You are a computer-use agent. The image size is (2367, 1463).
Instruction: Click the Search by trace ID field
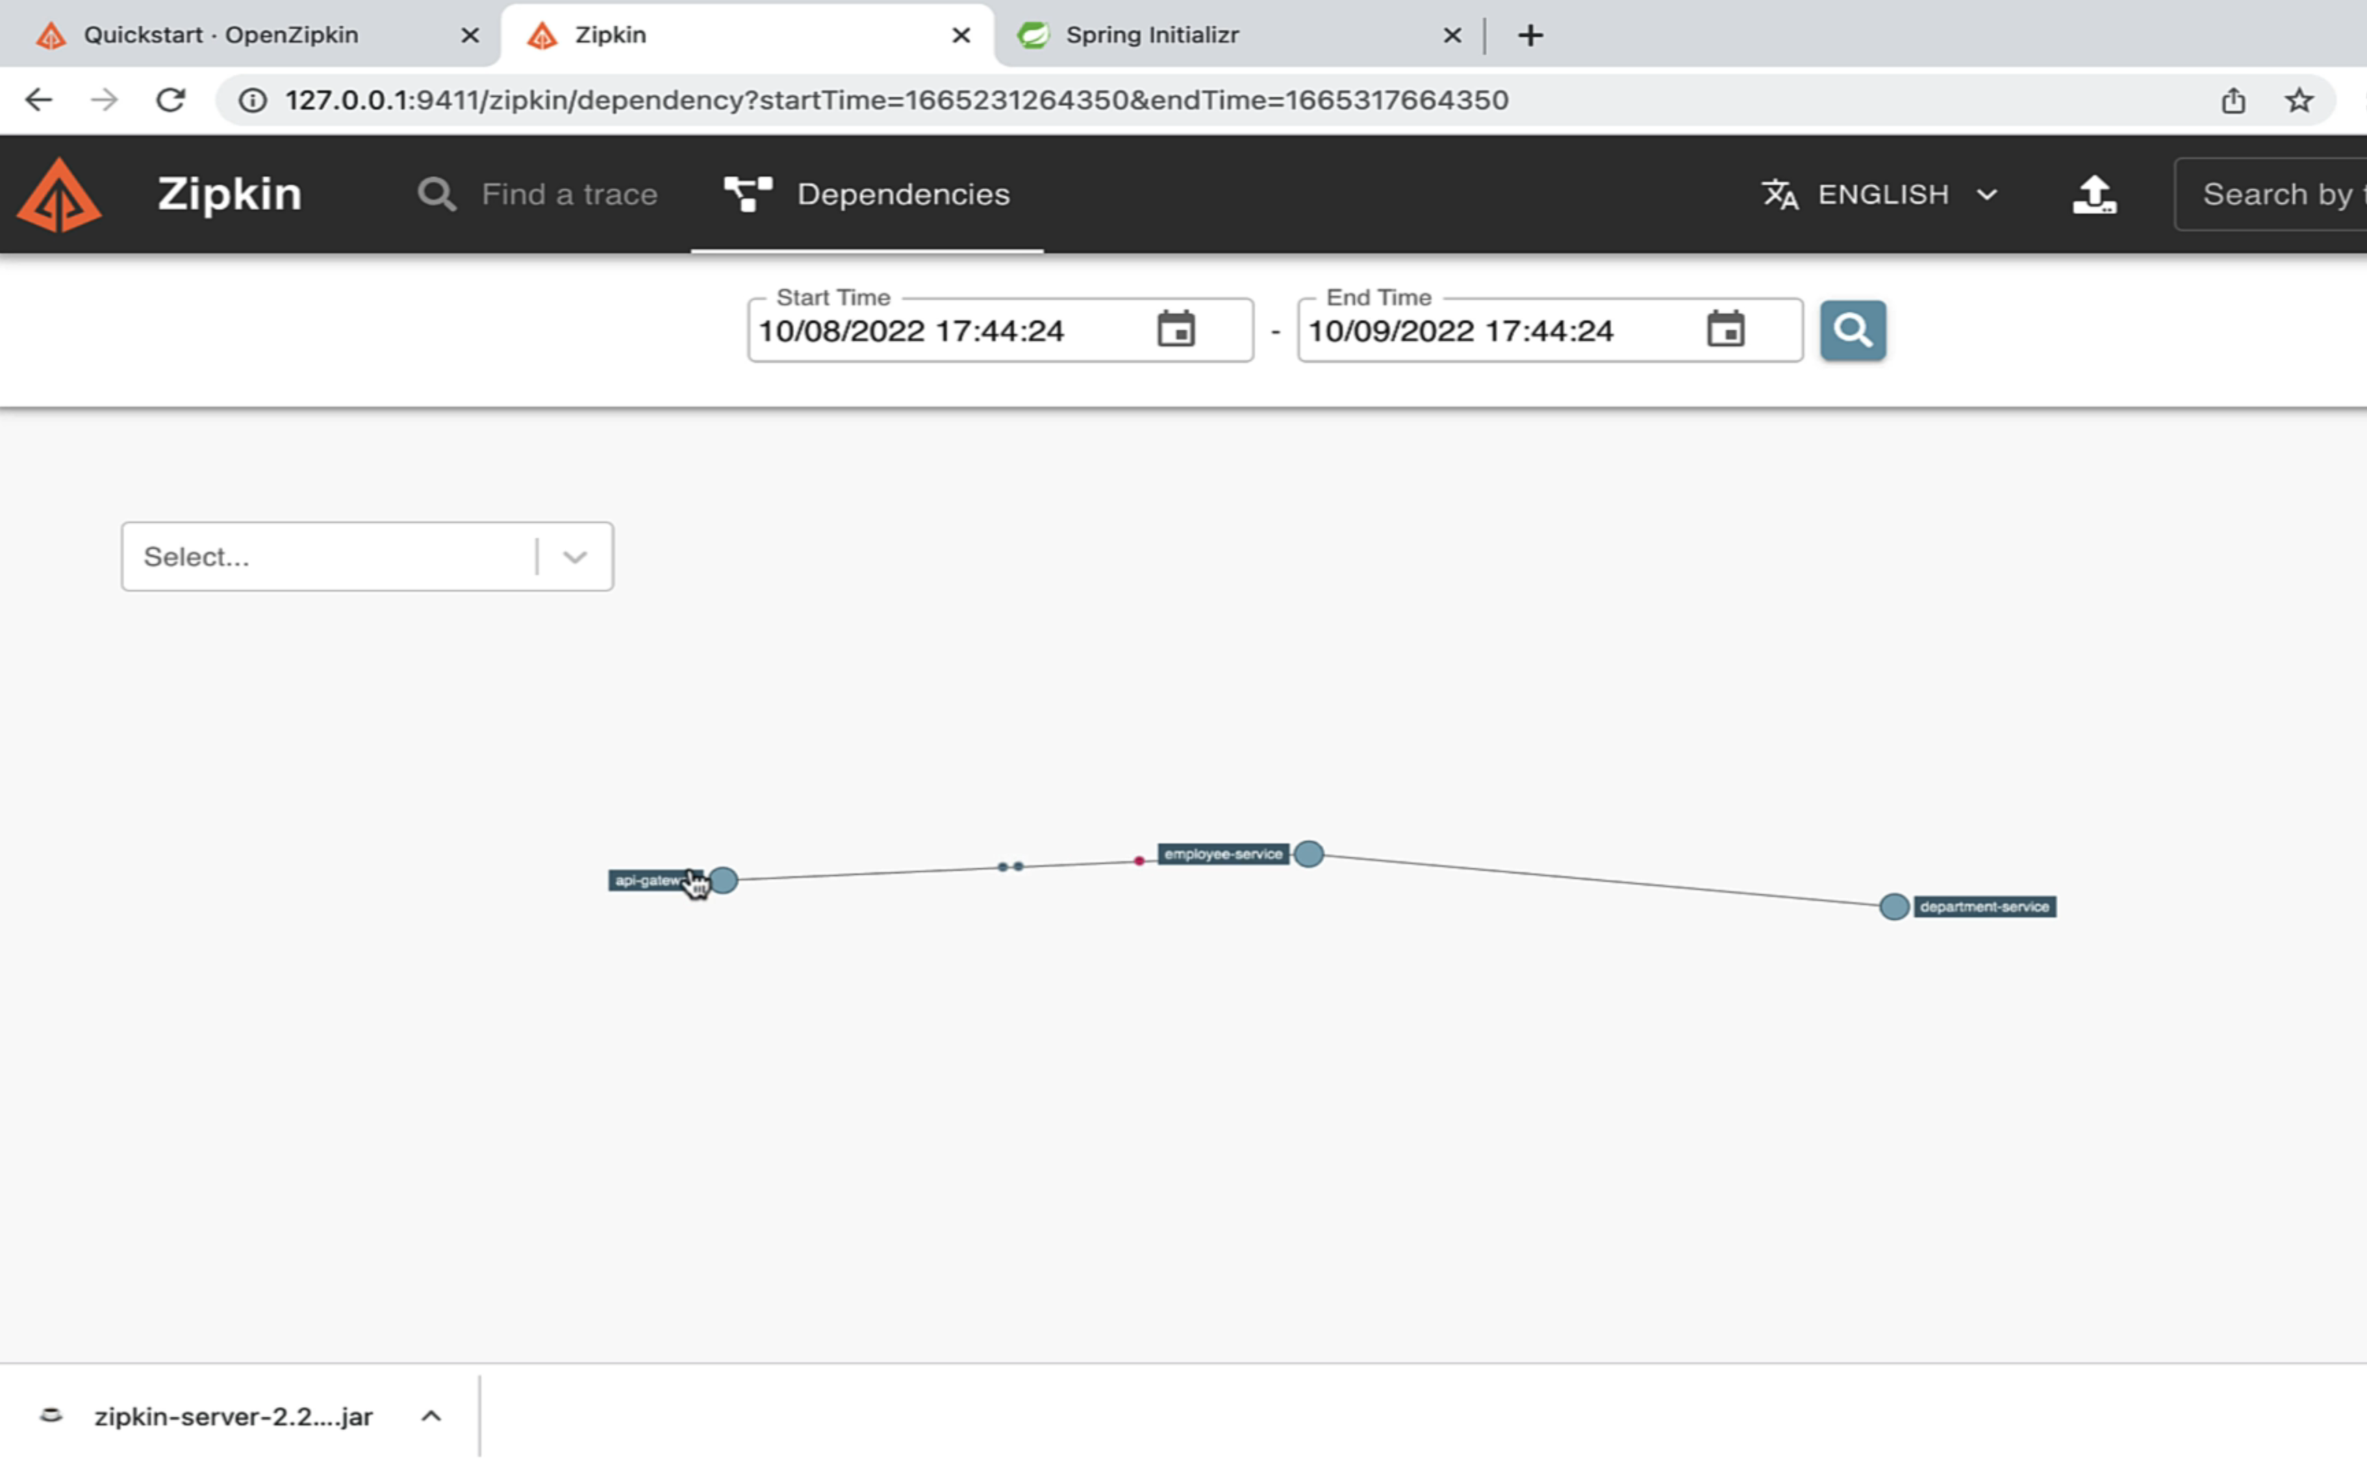[2274, 194]
